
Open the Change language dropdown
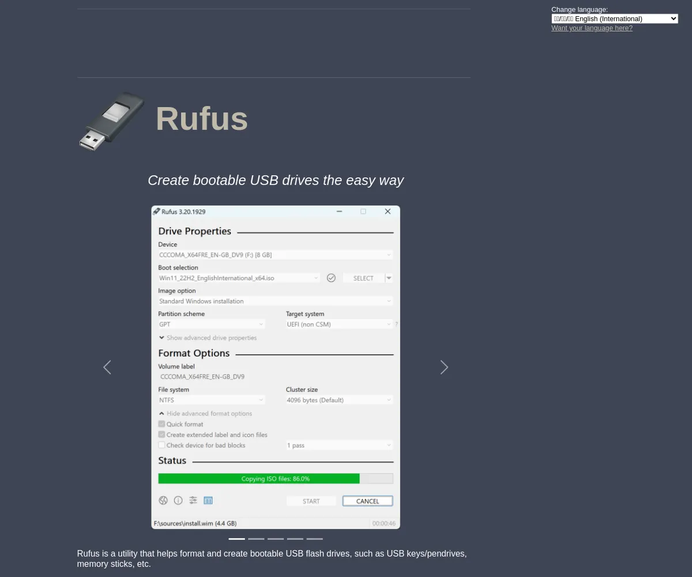614,18
